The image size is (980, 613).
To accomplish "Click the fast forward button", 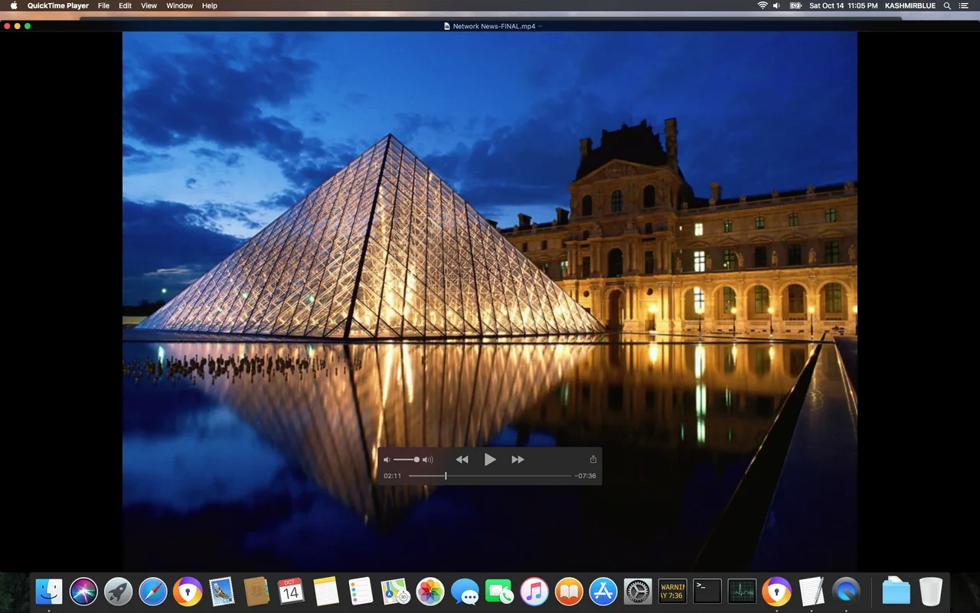I will coord(518,460).
